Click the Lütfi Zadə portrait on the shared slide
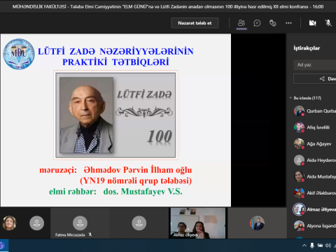This screenshot has width=336, height=252. tap(86, 115)
